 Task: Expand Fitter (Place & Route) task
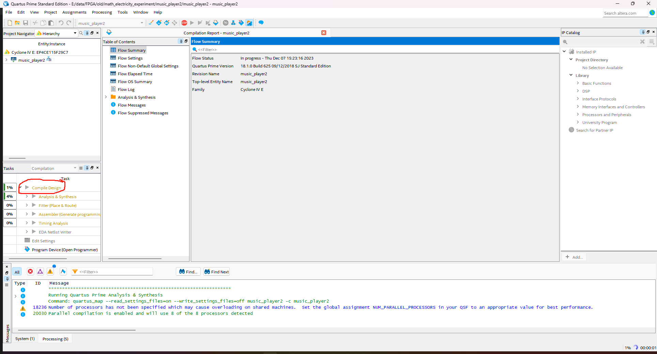point(27,205)
